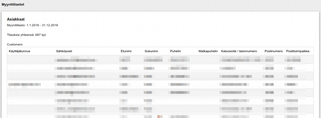
Task: Click the Sukunimi column header
Action: tap(151, 51)
